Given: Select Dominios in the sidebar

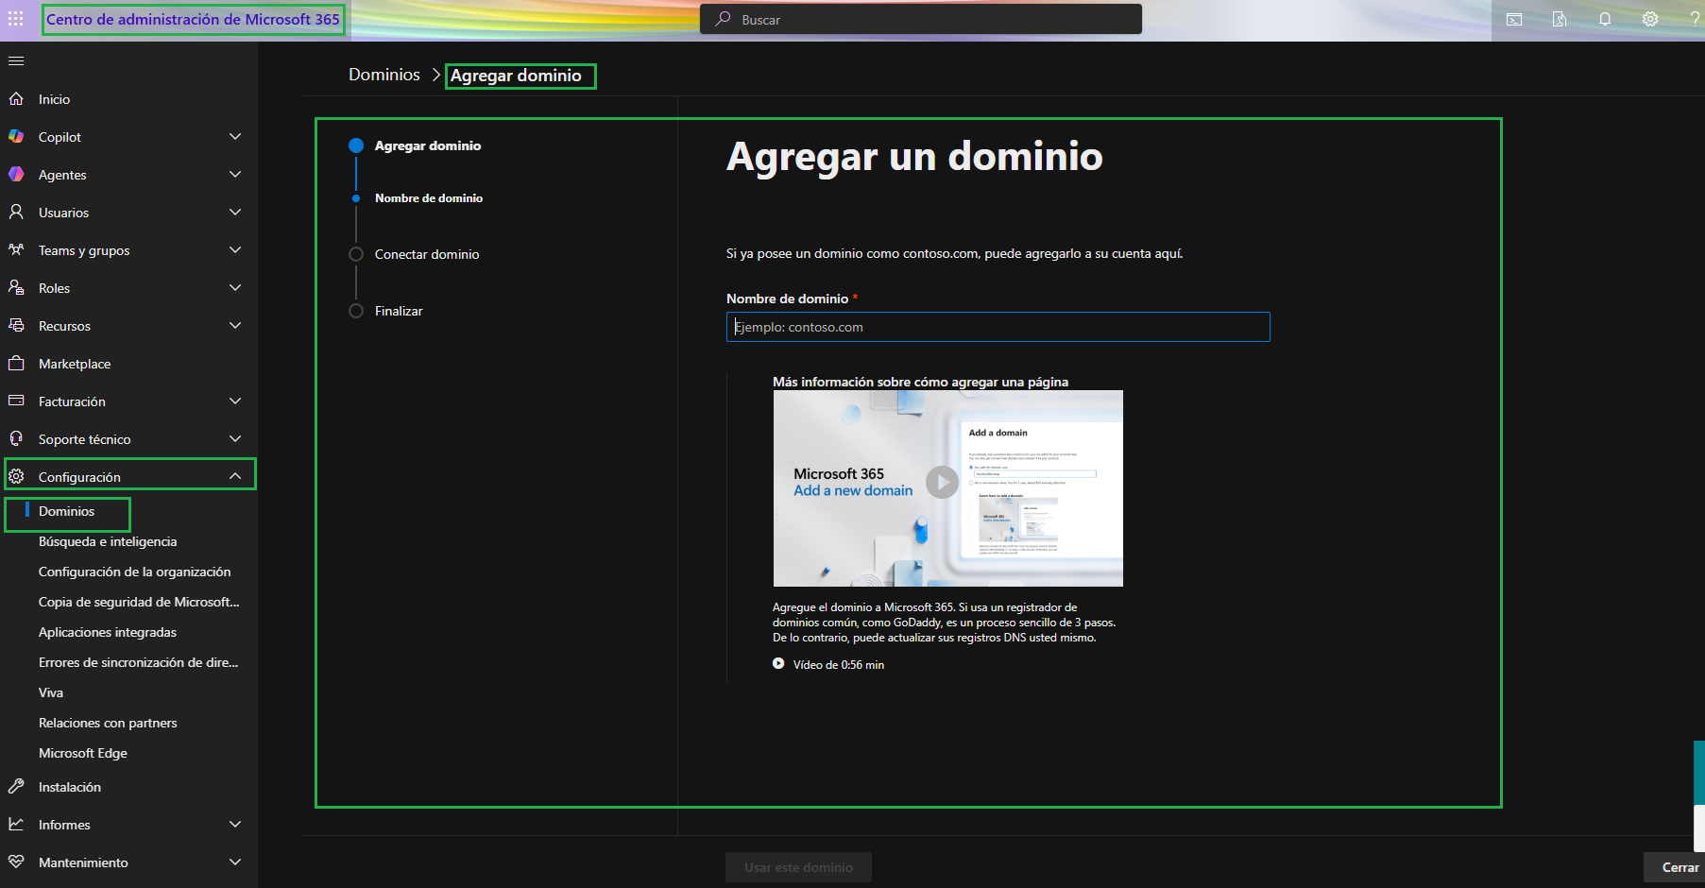Looking at the screenshot, I should (x=66, y=511).
